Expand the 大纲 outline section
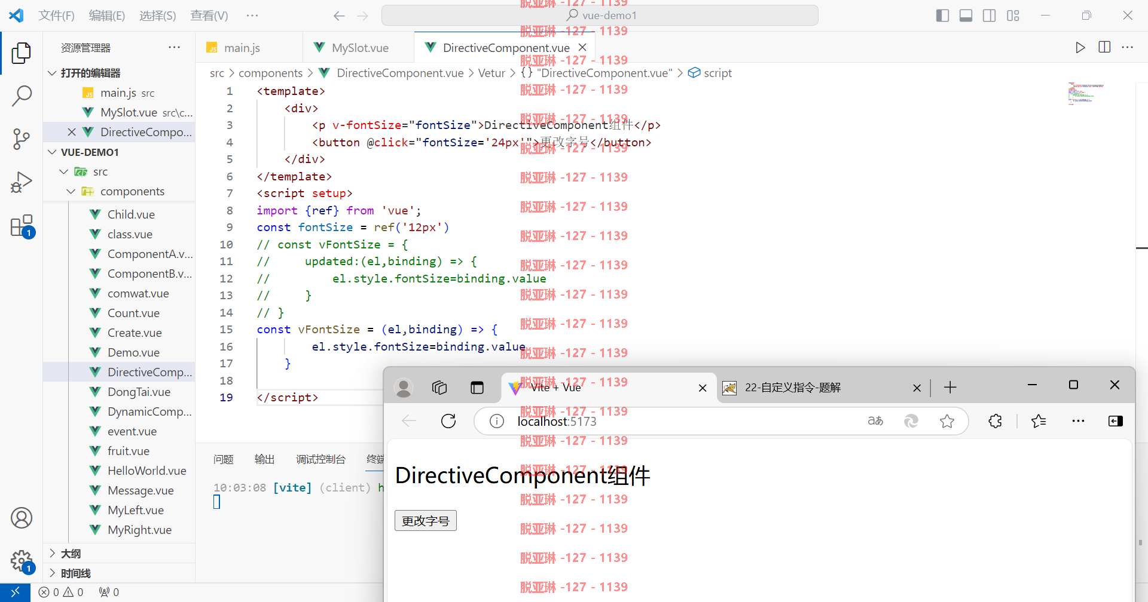Image resolution: width=1148 pixels, height=602 pixels. click(x=52, y=554)
